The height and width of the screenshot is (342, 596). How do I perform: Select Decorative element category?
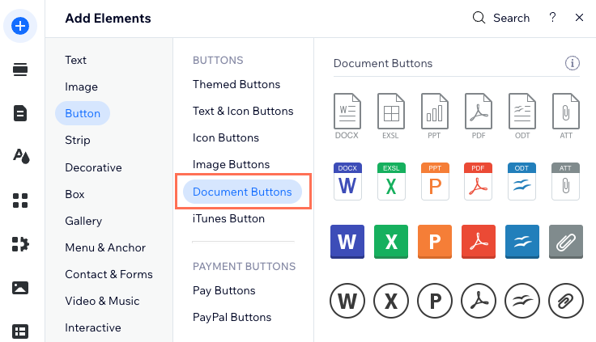[x=93, y=167]
